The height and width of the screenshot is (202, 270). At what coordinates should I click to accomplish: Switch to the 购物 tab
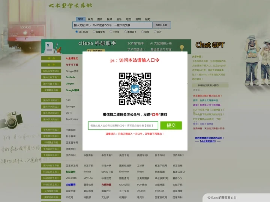pos(138,19)
